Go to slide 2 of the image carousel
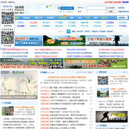 5,72
